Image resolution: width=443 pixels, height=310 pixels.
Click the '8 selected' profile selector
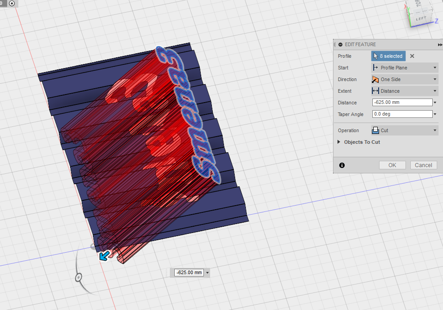pyautogui.click(x=388, y=56)
